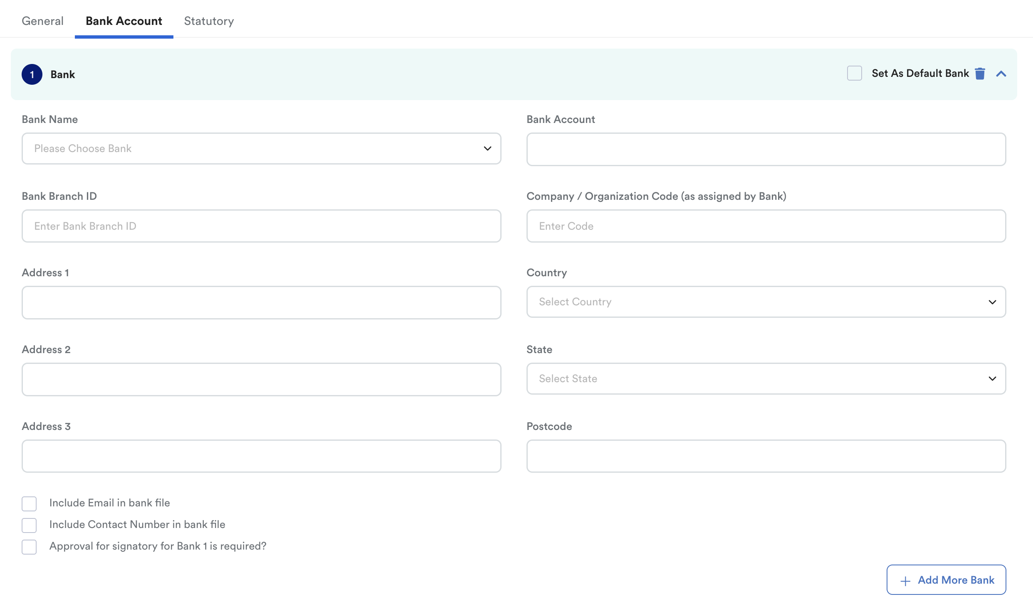Click the plus icon in Add More Bank
The image size is (1033, 604).
tap(905, 581)
